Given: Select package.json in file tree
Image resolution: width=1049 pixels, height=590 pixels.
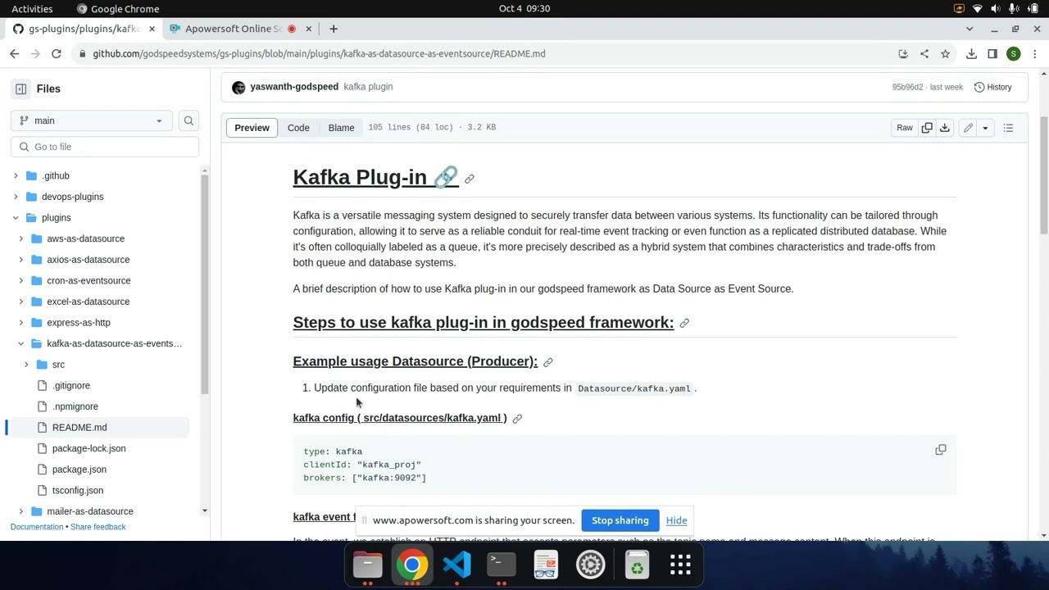Looking at the screenshot, I should coord(79,469).
